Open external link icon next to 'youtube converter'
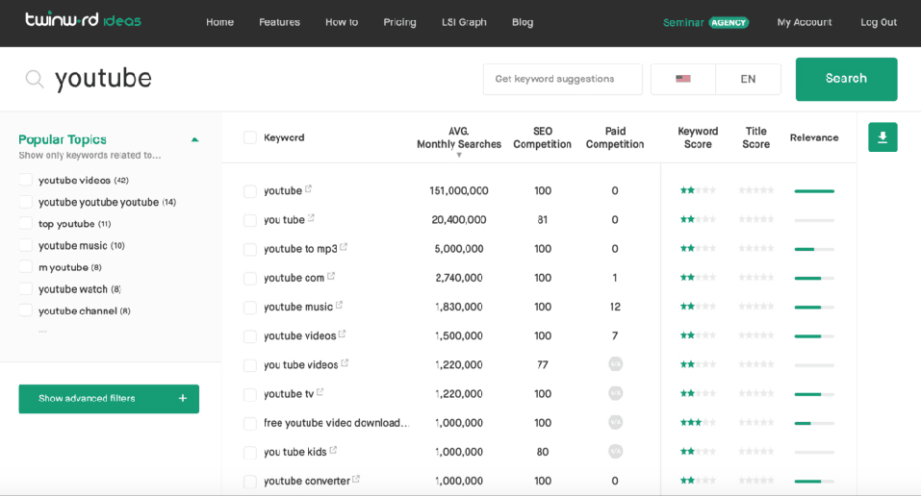 [356, 480]
